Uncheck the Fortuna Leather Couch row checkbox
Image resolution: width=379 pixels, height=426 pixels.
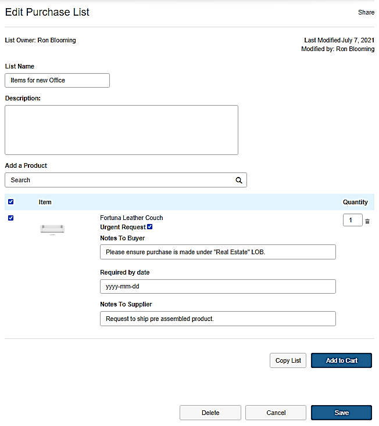click(x=11, y=218)
